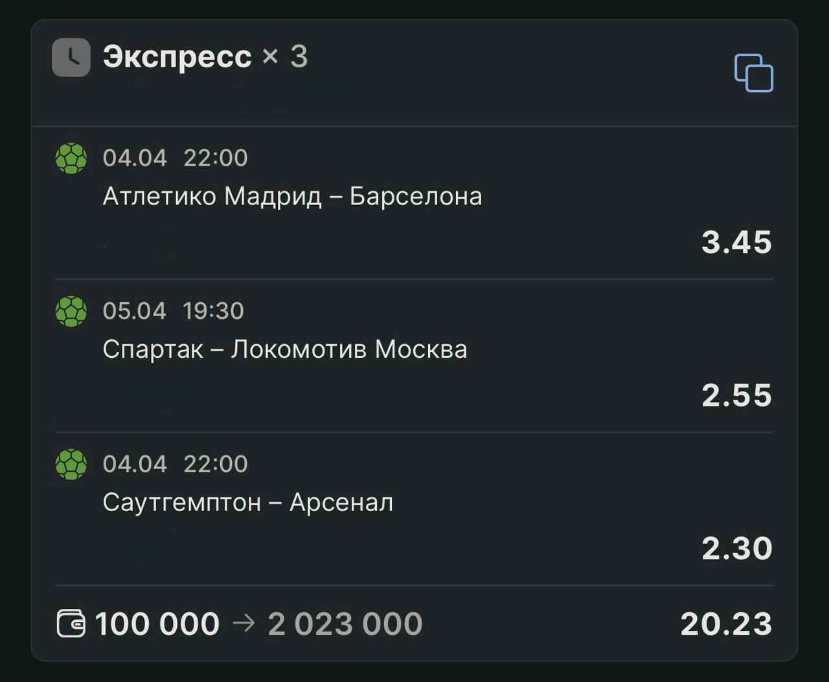Click the football icon beside Спартак match
Viewport: 829px width, 682px height.
71,311
